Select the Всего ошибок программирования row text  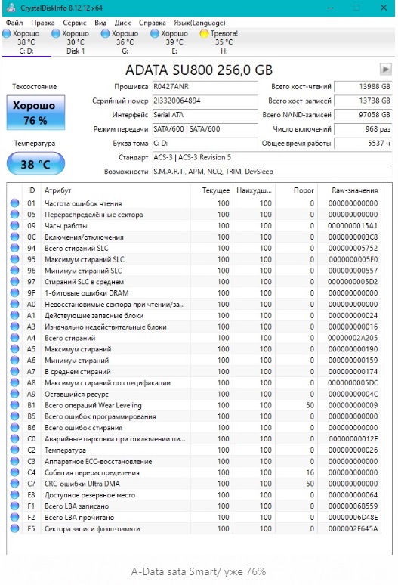[x=100, y=416]
